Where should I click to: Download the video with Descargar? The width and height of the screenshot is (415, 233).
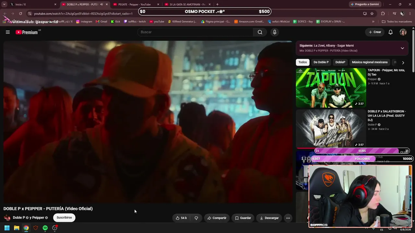click(269, 218)
